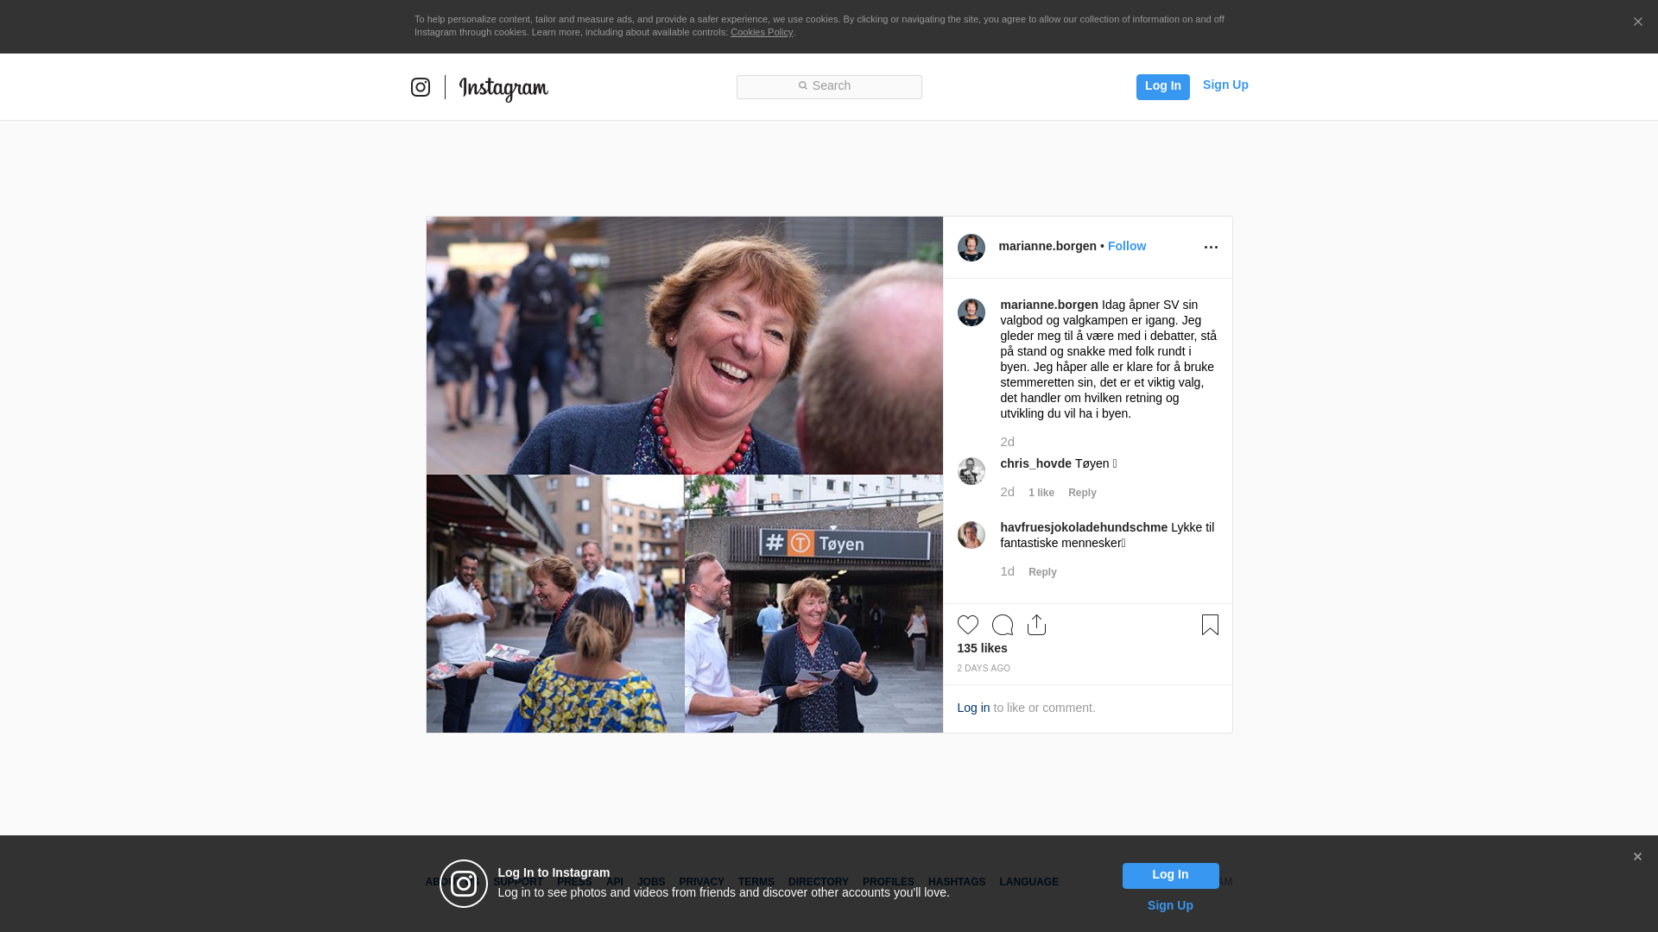Open marianne.borgen profile avatar in post header
The width and height of the screenshot is (1658, 932).
tap(971, 248)
